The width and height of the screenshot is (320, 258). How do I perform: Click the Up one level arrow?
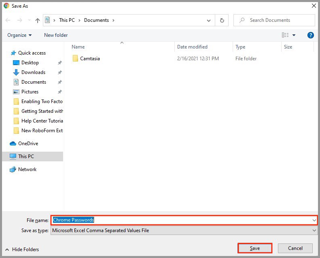click(x=38, y=20)
